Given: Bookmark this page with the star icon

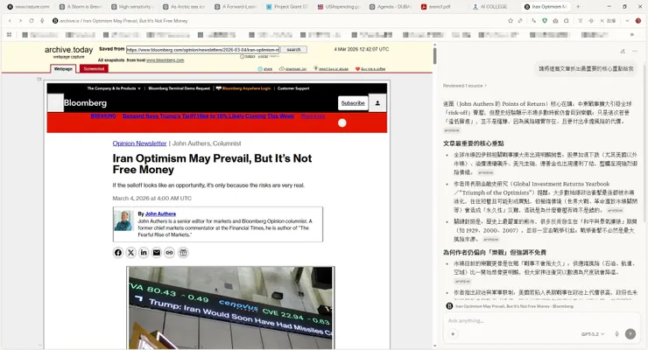Looking at the screenshot, I should (x=511, y=21).
